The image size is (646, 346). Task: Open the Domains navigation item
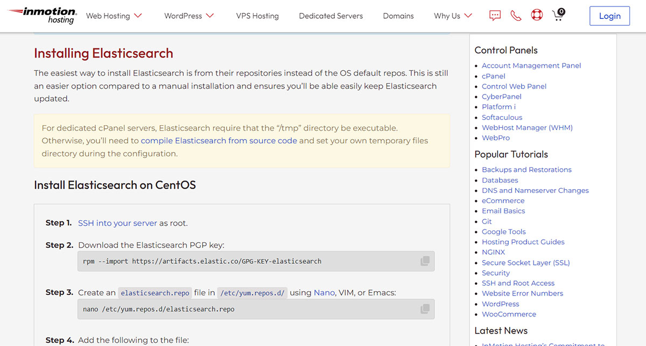point(398,16)
